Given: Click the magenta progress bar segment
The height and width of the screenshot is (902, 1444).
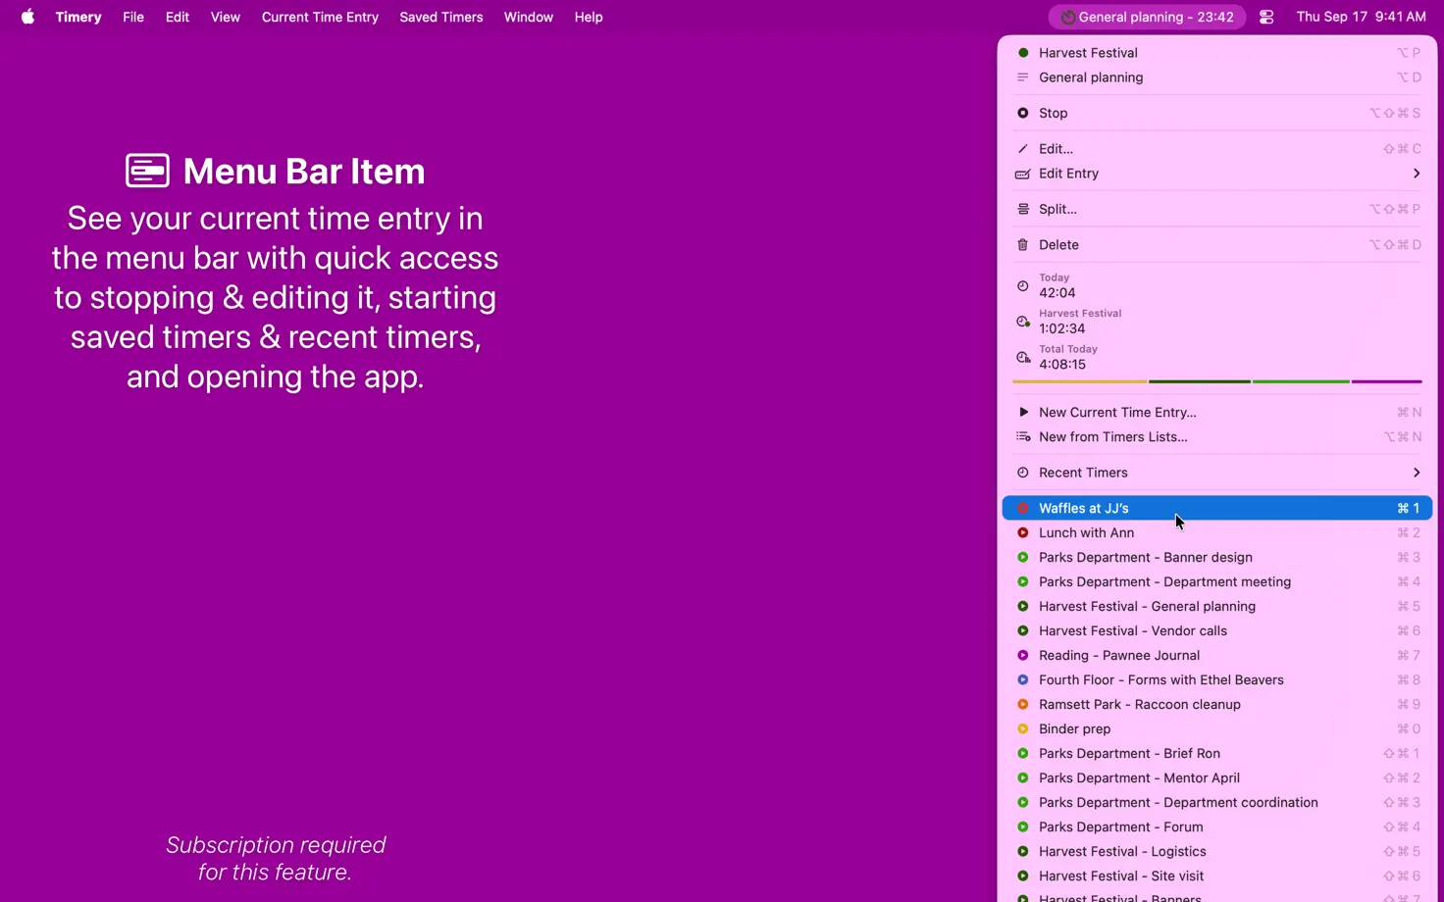Looking at the screenshot, I should tap(1387, 381).
